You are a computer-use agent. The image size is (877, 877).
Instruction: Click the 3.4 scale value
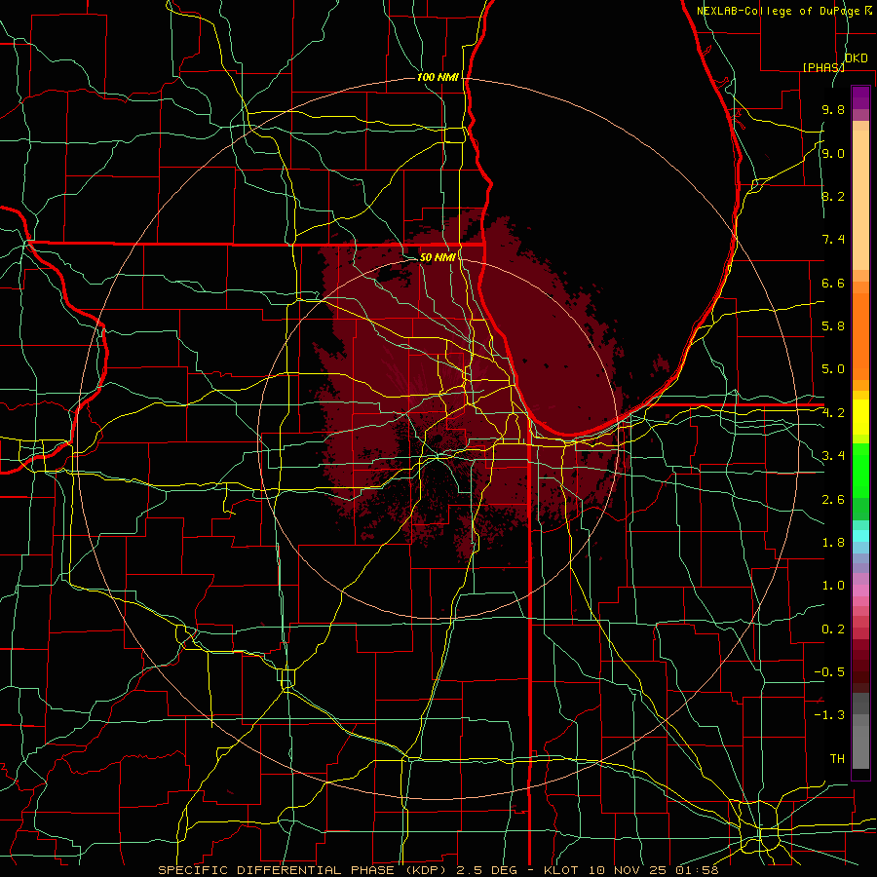(x=833, y=456)
